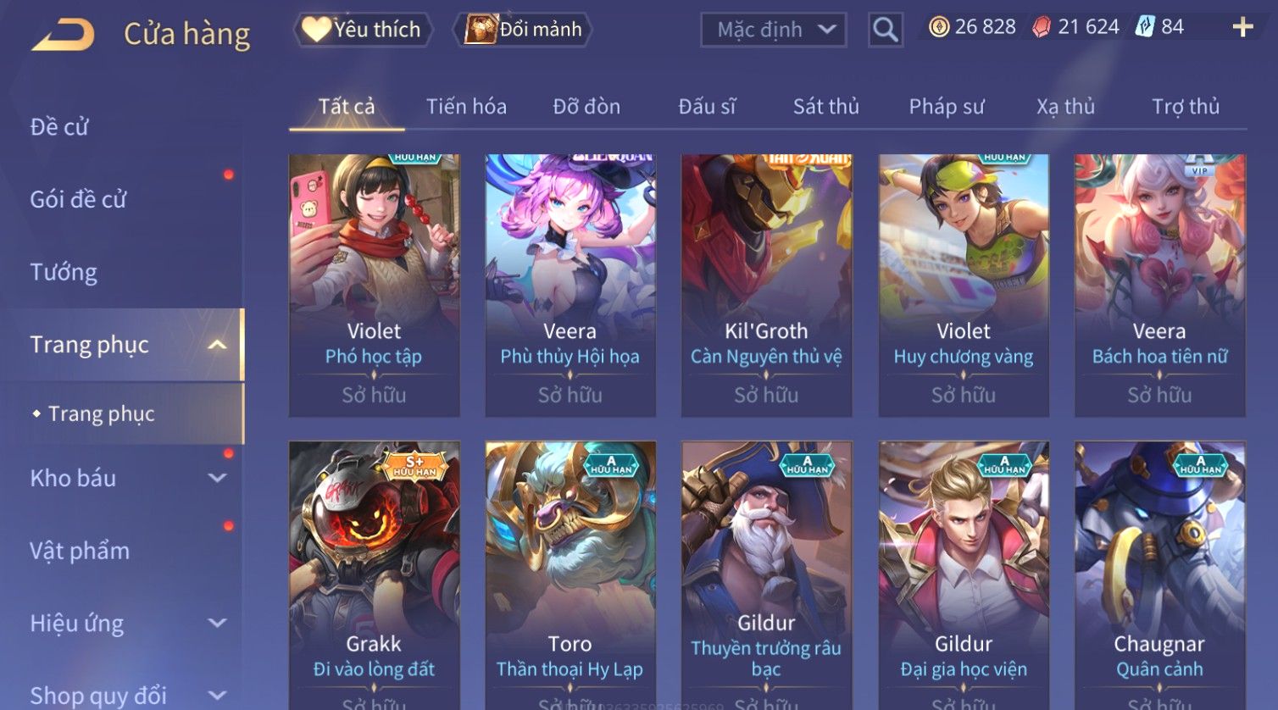The image size is (1278, 710).
Task: Select the Pháp sư category tab
Action: point(947,107)
